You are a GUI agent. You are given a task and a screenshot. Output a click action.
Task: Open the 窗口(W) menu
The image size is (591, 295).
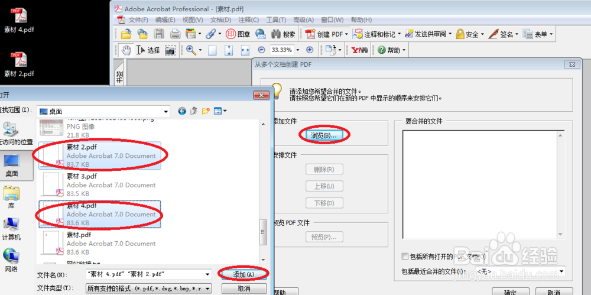click(332, 20)
